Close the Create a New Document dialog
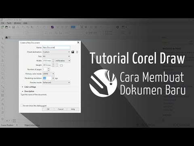The image size is (194, 146). click(78, 43)
